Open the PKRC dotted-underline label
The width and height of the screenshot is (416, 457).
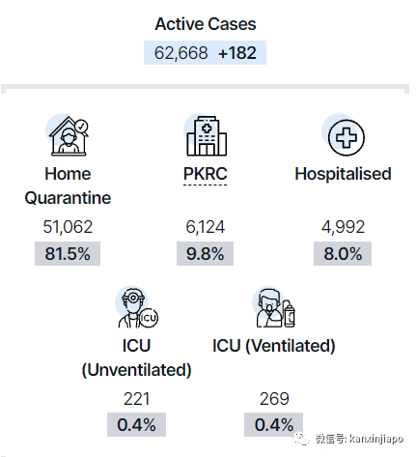(x=206, y=174)
